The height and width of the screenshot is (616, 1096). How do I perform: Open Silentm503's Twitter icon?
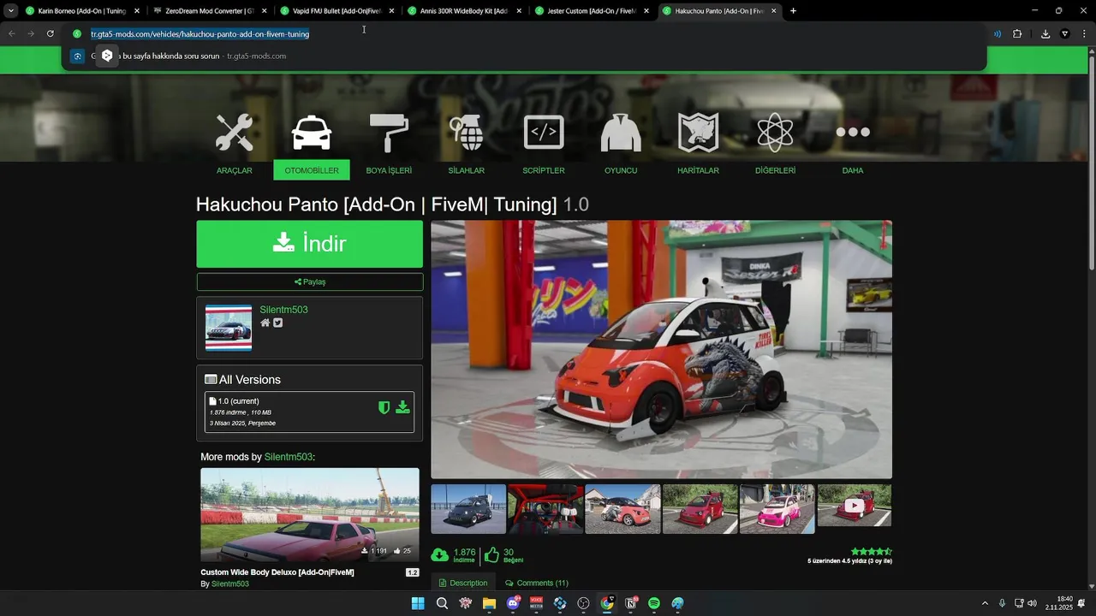(277, 323)
